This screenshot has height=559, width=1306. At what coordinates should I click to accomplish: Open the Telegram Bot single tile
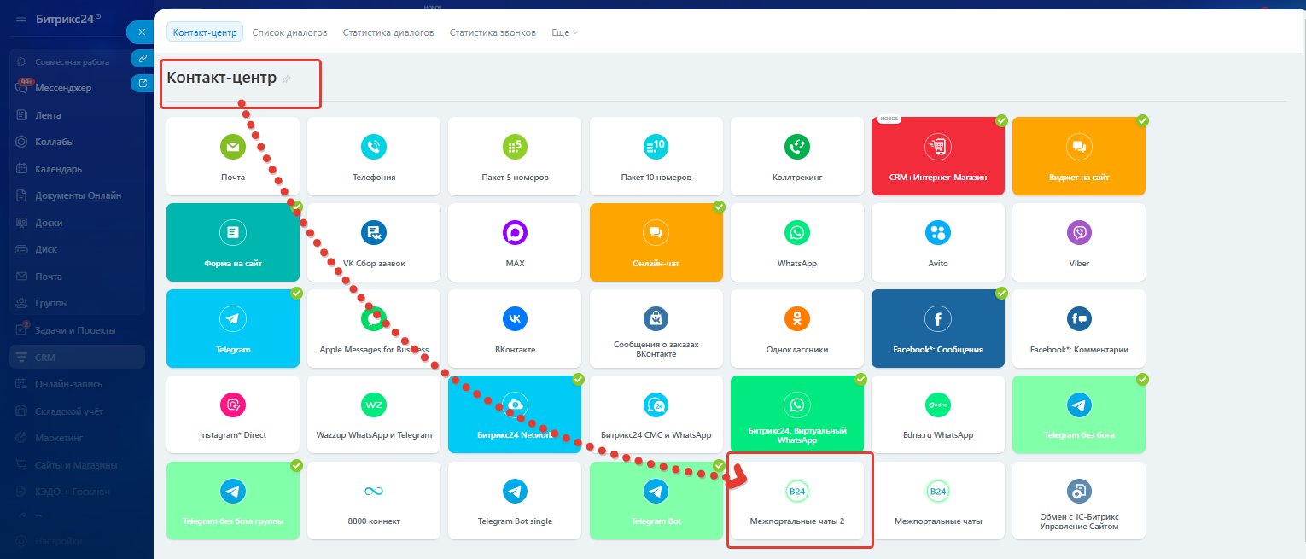click(515, 500)
